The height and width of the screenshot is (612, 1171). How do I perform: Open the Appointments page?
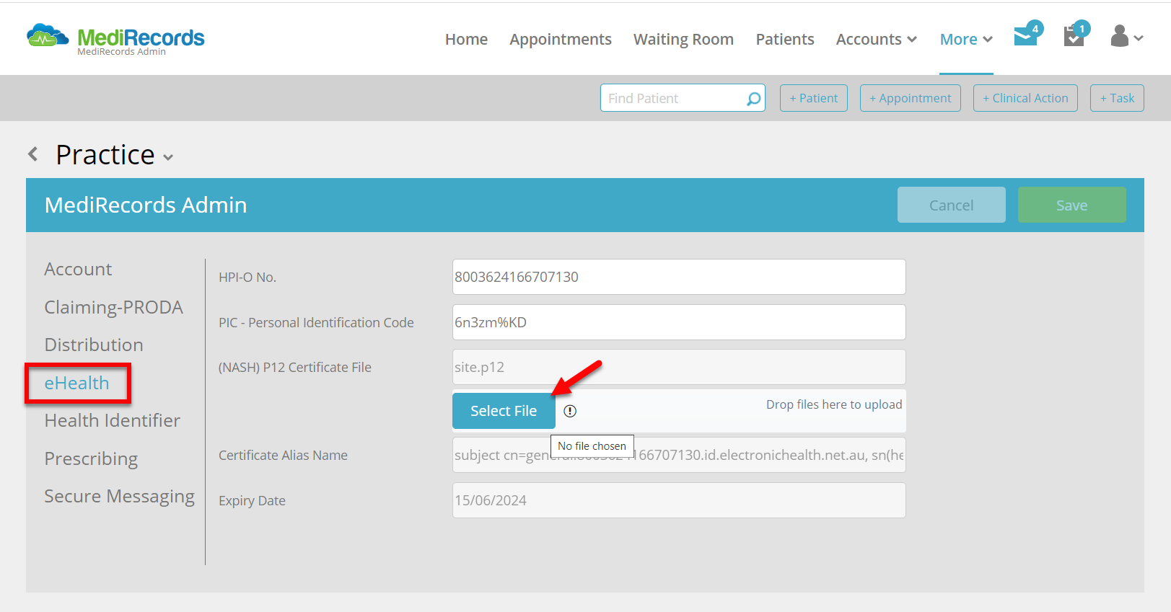[561, 40]
